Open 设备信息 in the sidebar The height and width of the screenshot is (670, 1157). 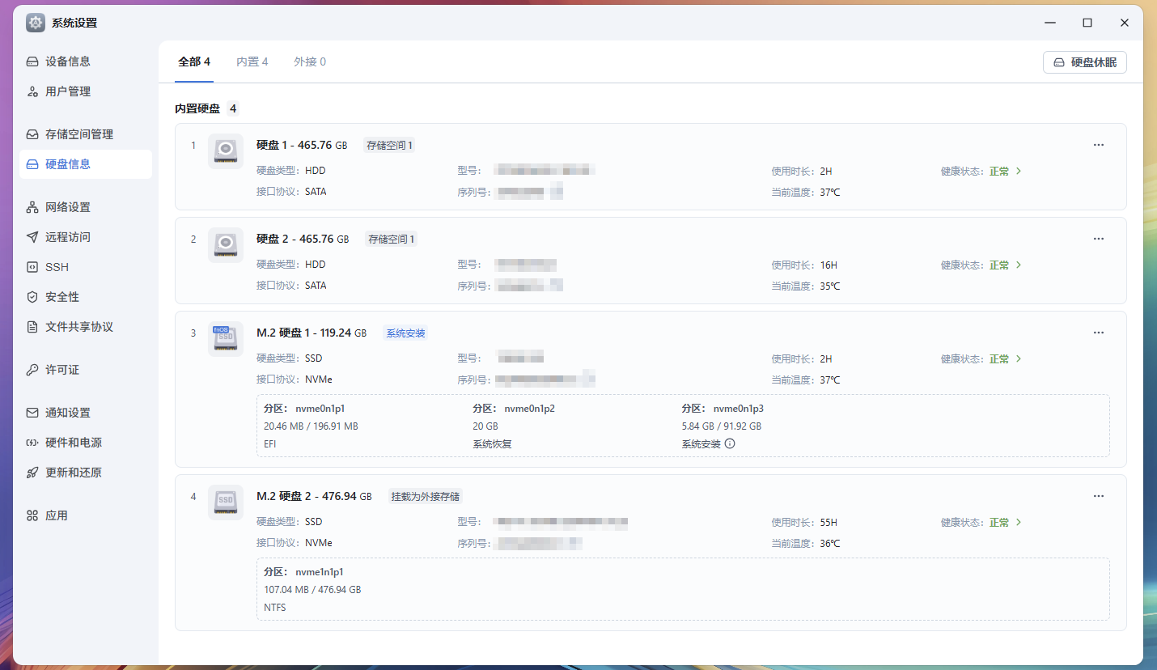86,61
